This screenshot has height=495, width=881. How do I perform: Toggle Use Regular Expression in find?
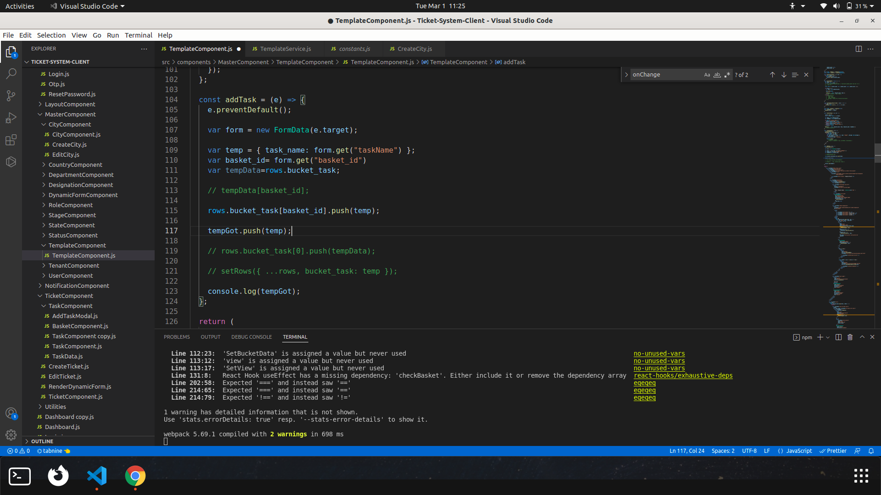727,75
